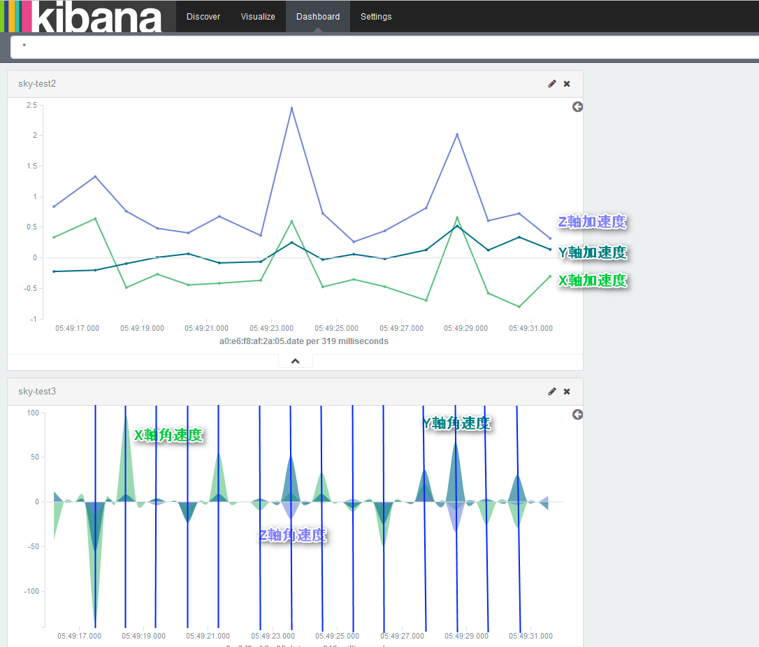This screenshot has width=759, height=647.
Task: Click the X軸加速度 lowest point near 05:49:31
Action: (x=519, y=306)
